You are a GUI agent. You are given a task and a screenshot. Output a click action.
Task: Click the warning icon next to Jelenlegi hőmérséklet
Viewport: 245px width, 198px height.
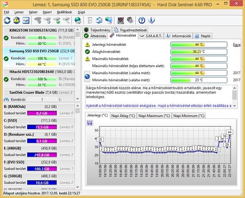[x=87, y=45]
